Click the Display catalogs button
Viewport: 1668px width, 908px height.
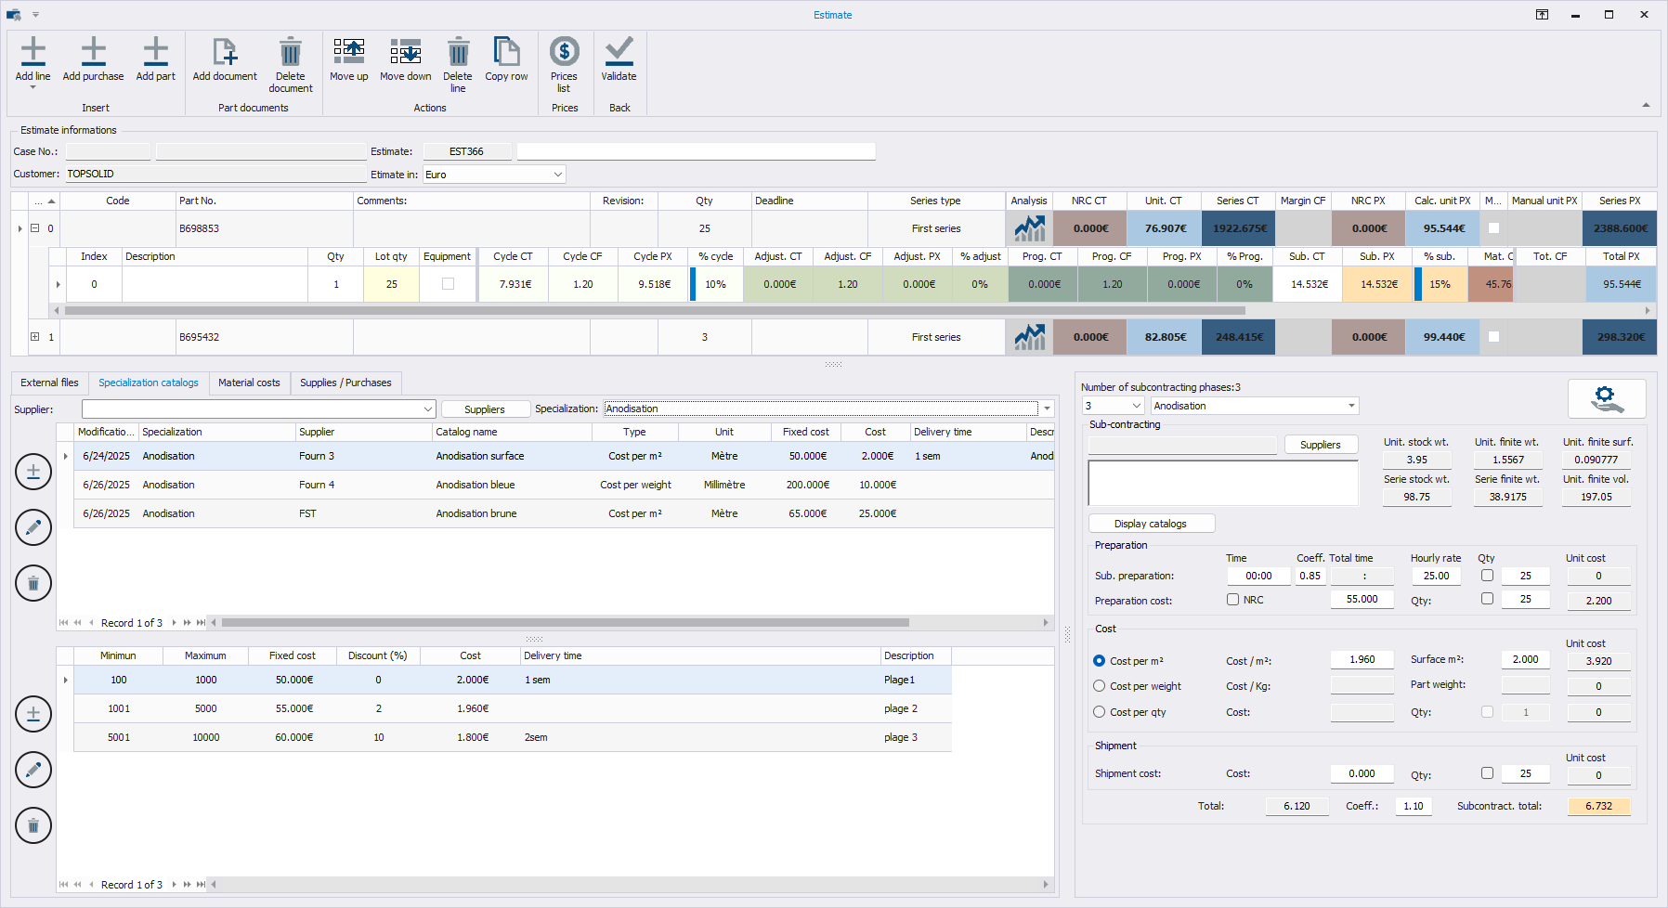(x=1151, y=524)
